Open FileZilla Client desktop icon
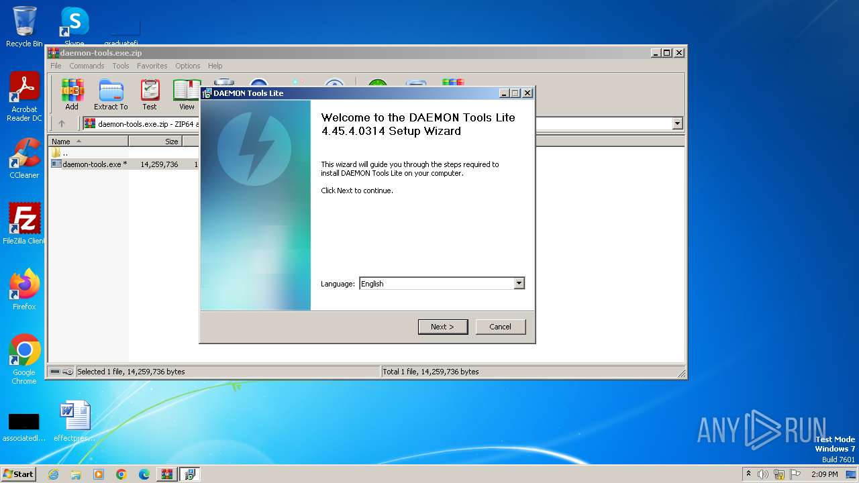Viewport: 859px width, 483px height. [x=24, y=223]
